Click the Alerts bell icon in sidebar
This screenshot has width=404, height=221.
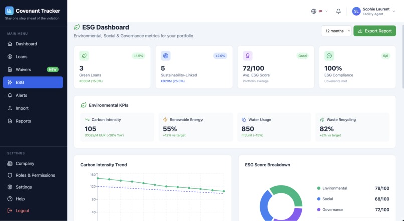[x=10, y=95]
